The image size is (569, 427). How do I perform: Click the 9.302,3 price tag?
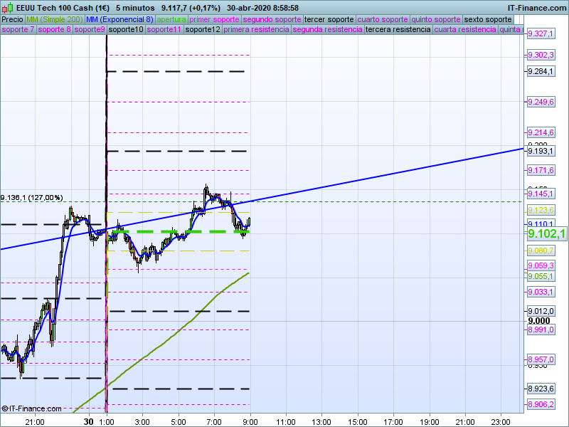pyautogui.click(x=541, y=56)
